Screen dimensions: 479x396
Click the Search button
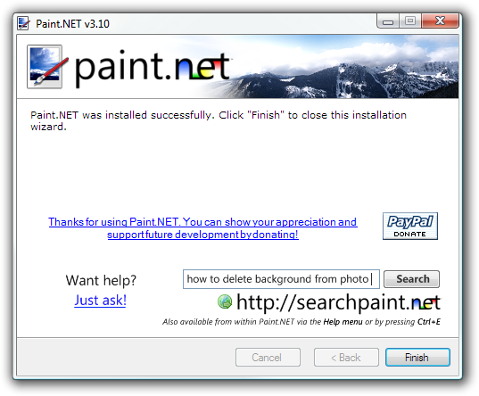(411, 279)
